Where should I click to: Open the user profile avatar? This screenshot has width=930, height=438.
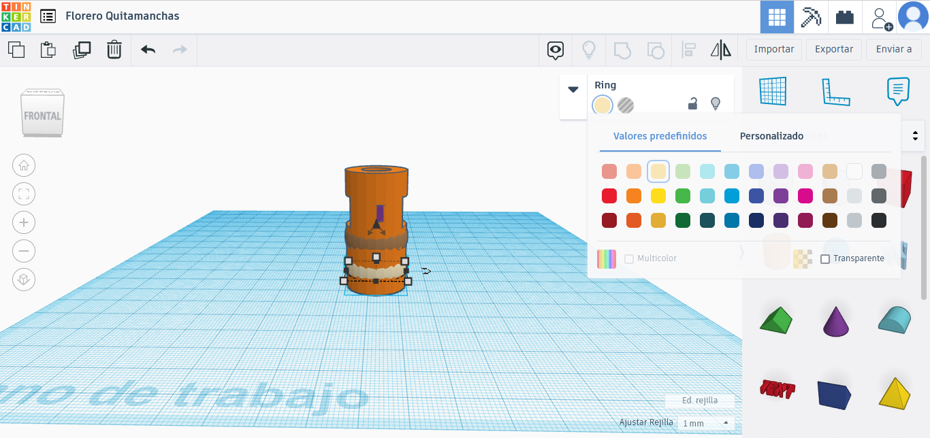point(913,17)
